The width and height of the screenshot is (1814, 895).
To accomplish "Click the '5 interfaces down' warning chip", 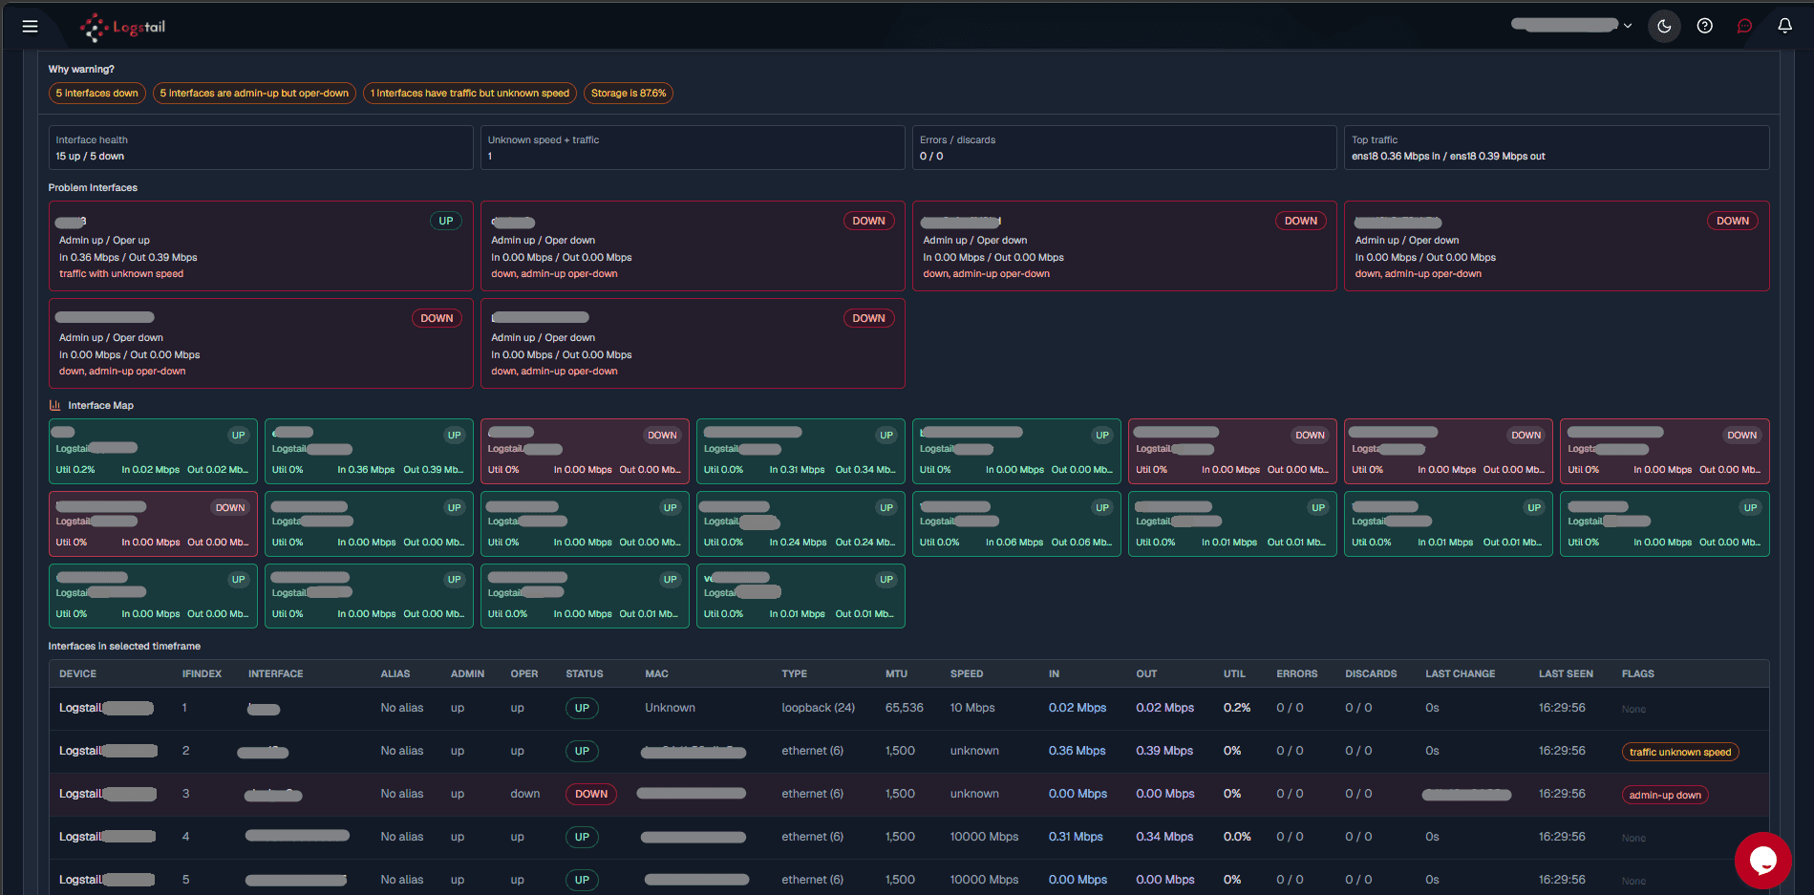I will 96,94.
